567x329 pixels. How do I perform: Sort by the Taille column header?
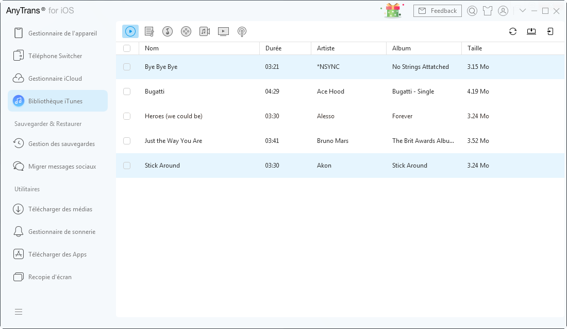point(513,48)
